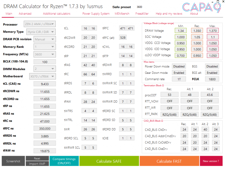
Task: Open DRAM PCB revision dropdown
Action: point(45,39)
